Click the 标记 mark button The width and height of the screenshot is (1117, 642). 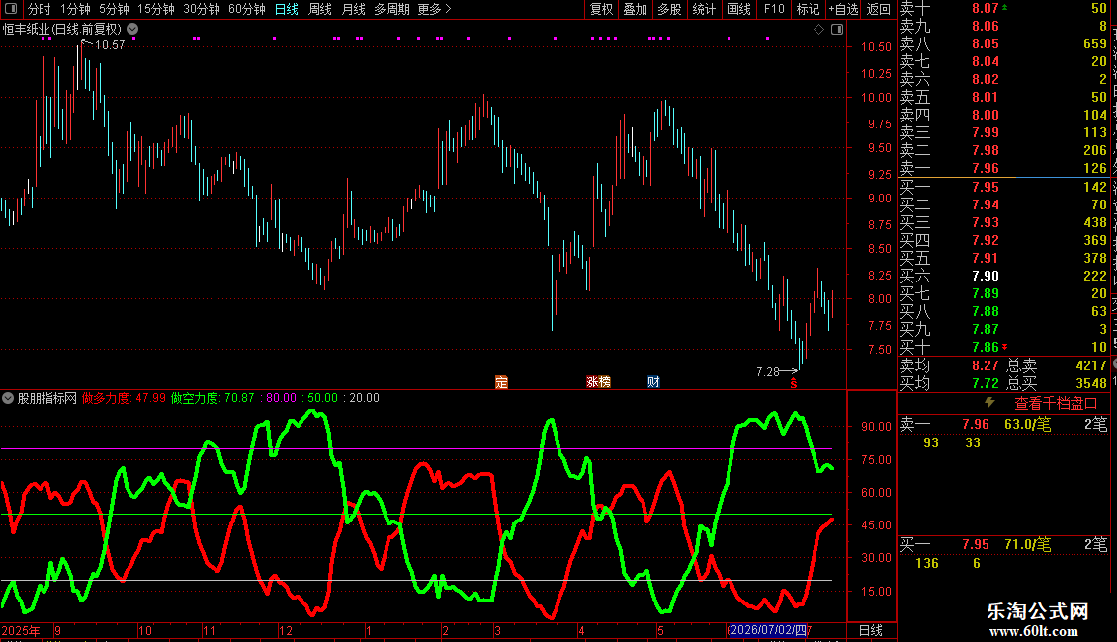pos(808,9)
